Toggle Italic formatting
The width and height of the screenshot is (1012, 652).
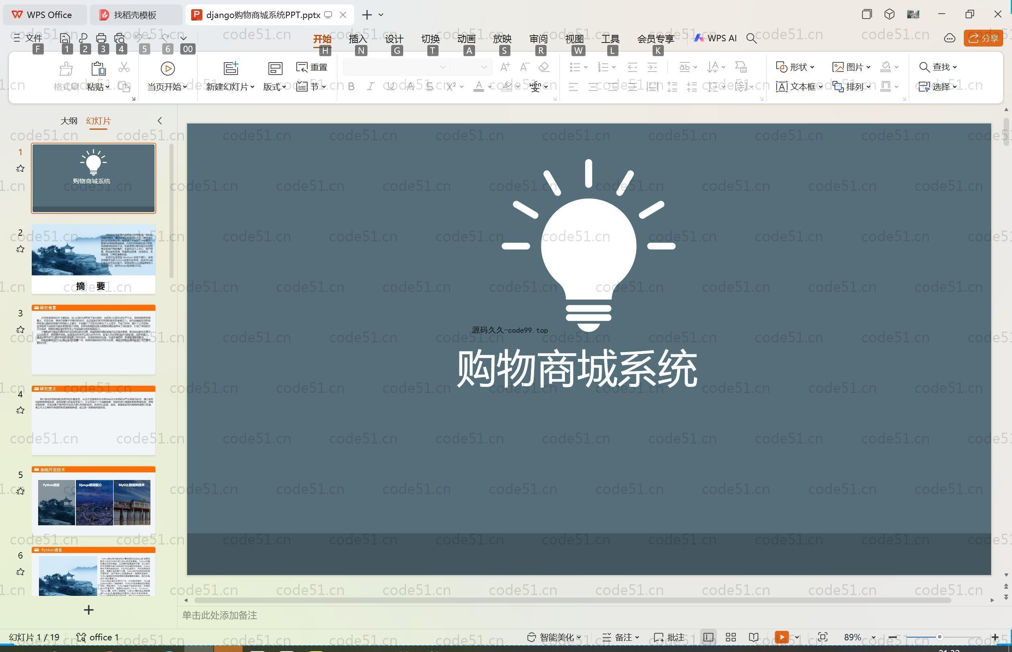pyautogui.click(x=371, y=87)
